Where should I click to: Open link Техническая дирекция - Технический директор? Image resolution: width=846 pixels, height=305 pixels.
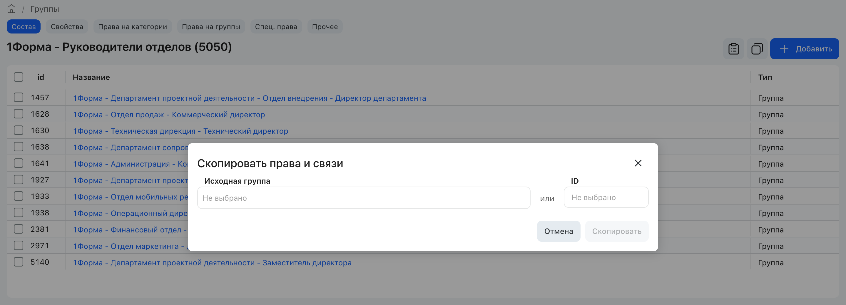pyautogui.click(x=180, y=131)
